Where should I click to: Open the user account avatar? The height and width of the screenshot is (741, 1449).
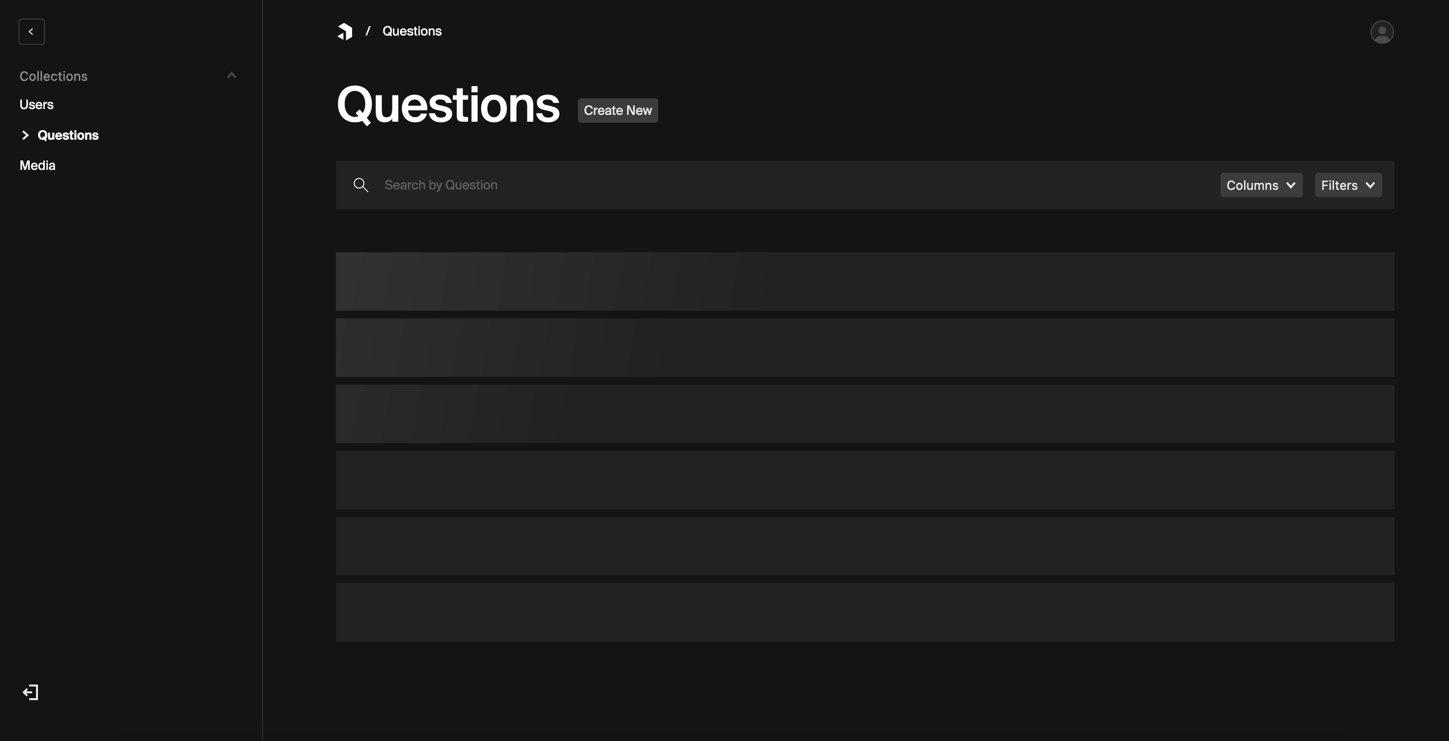point(1381,32)
